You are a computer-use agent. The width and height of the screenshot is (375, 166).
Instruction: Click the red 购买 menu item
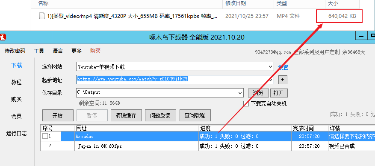(x=95, y=51)
